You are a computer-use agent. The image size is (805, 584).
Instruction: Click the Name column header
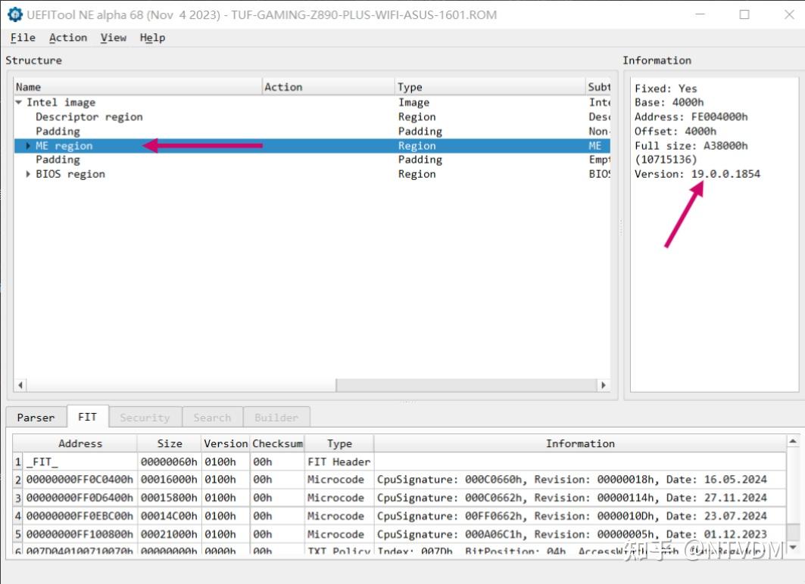tap(138, 87)
